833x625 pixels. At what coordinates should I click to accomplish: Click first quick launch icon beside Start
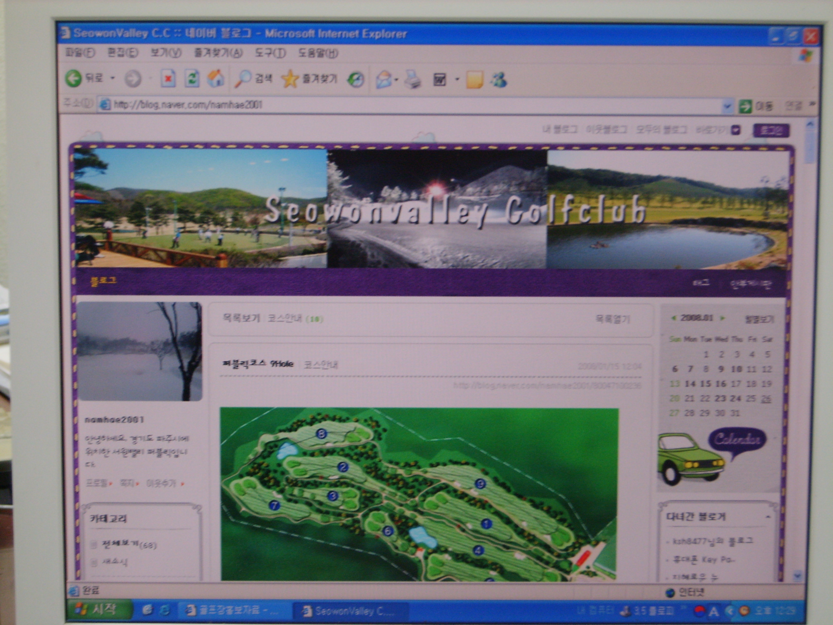coord(148,610)
